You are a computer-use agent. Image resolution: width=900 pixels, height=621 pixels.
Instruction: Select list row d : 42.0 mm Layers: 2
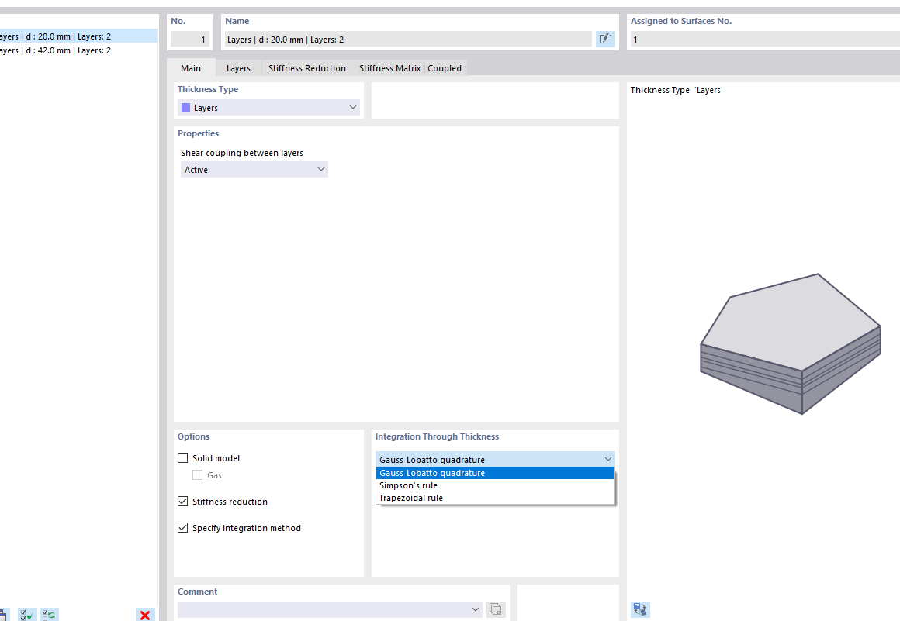[x=78, y=50]
